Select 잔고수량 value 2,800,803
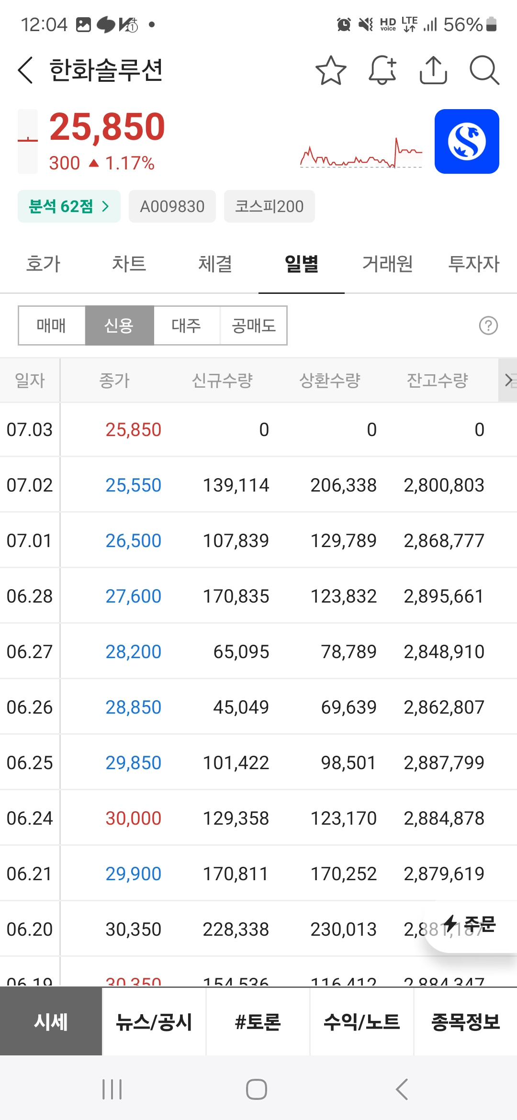Viewport: 517px width, 1120px height. (x=444, y=485)
